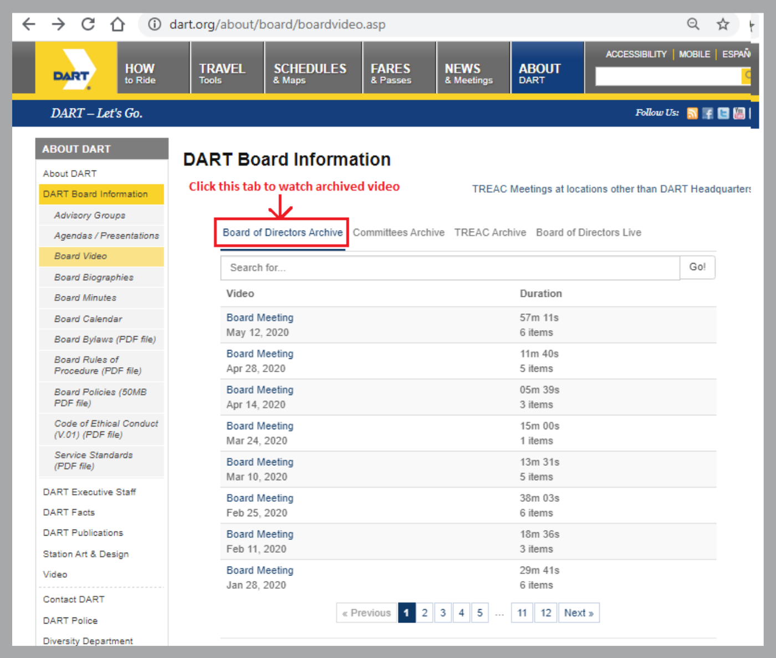The image size is (776, 658).
Task: Go to pagination page 4
Action: pyautogui.click(x=461, y=613)
